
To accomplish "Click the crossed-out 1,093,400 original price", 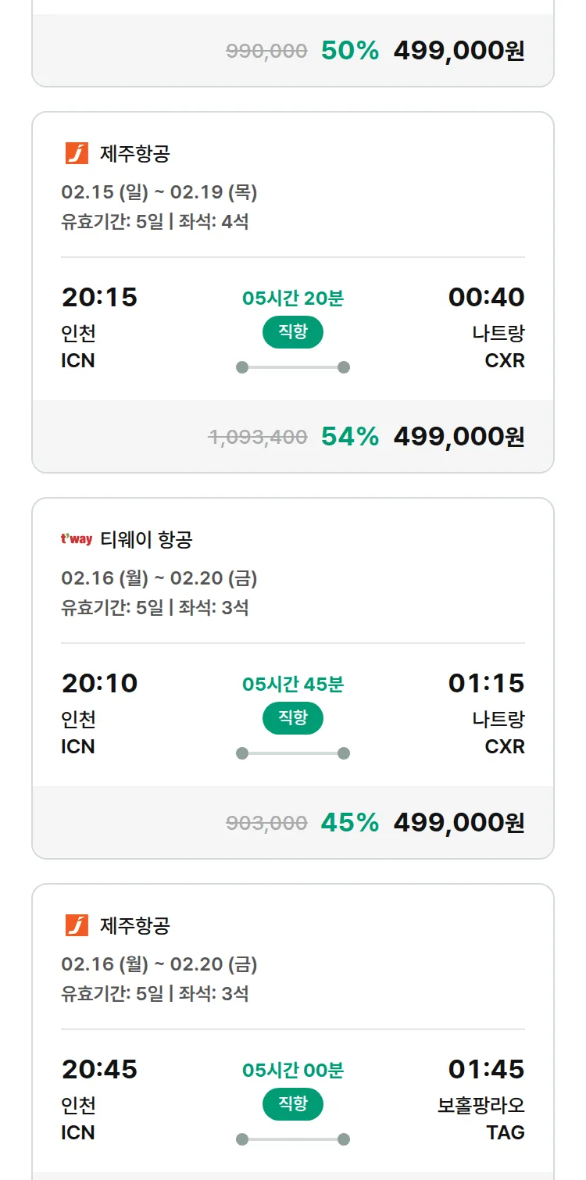I will coord(258,437).
